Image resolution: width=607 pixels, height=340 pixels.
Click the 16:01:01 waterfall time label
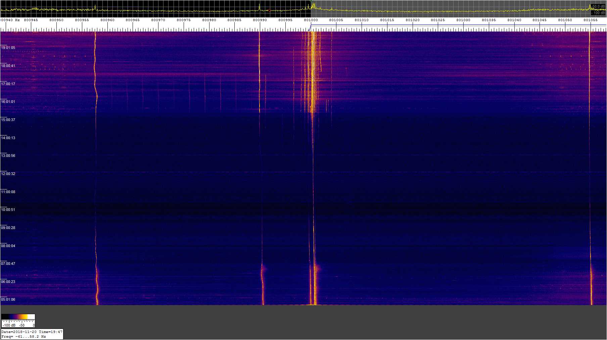(x=8, y=102)
